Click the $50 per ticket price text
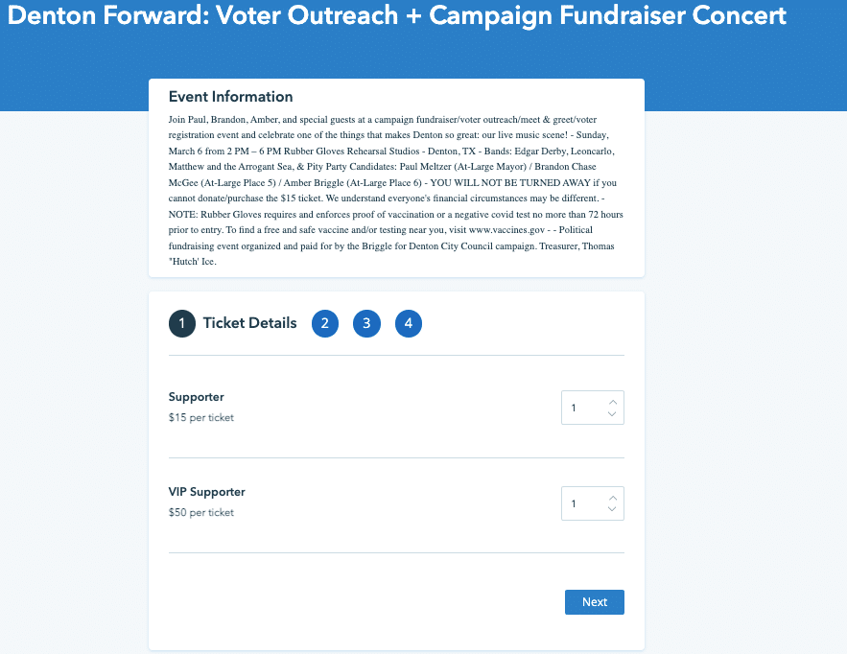The image size is (847, 654). 200,513
